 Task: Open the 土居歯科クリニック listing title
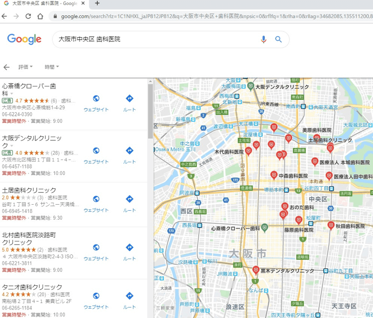pyautogui.click(x=29, y=190)
